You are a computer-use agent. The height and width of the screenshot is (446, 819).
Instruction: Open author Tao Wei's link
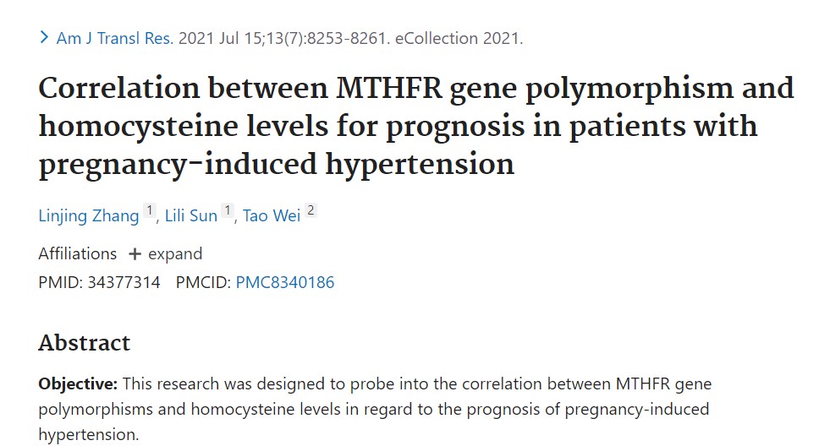pyautogui.click(x=271, y=215)
